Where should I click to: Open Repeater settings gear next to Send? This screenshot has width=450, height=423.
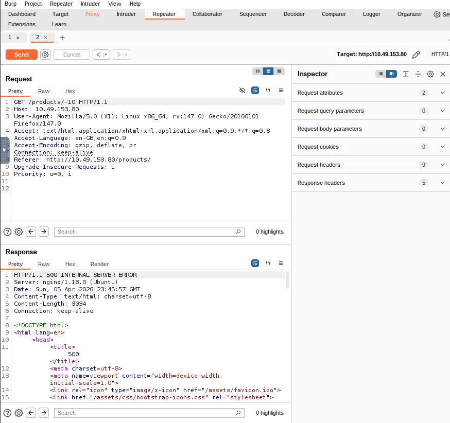tap(45, 55)
